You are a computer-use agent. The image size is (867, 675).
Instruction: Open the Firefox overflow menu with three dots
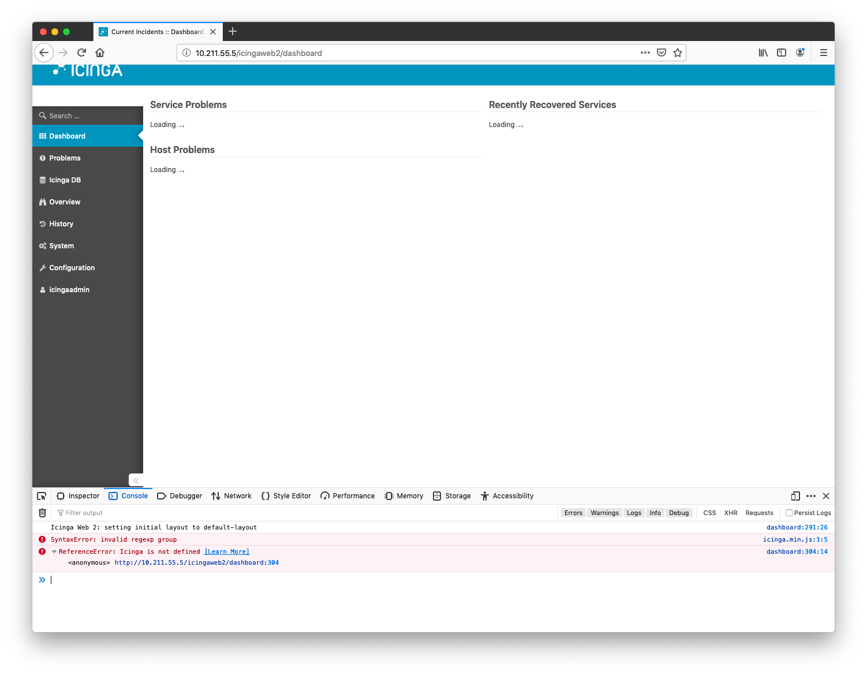645,53
